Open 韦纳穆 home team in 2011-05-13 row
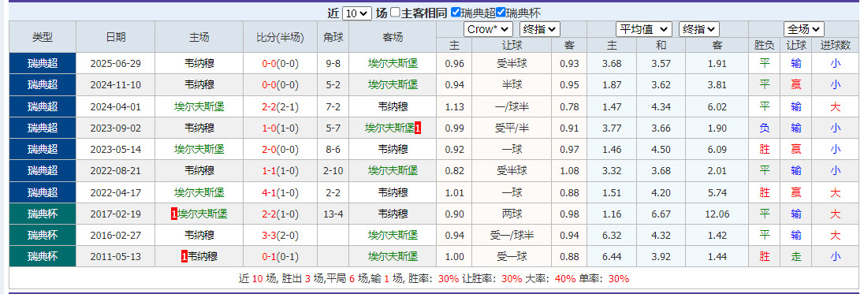The height and width of the screenshot is (294, 864). pyautogui.click(x=203, y=257)
